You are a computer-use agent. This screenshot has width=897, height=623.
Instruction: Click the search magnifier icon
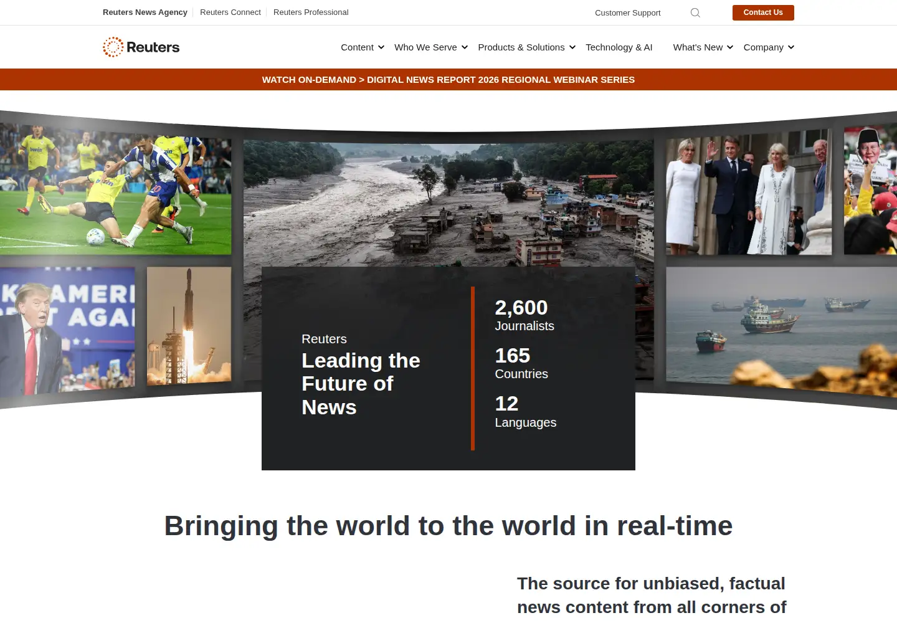point(695,12)
